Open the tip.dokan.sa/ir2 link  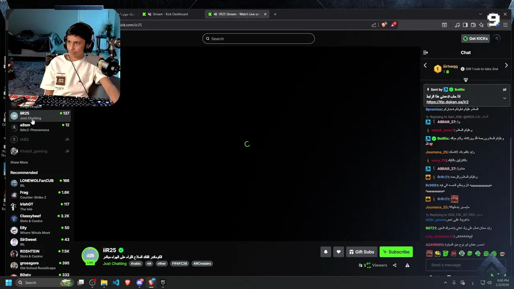tap(447, 102)
